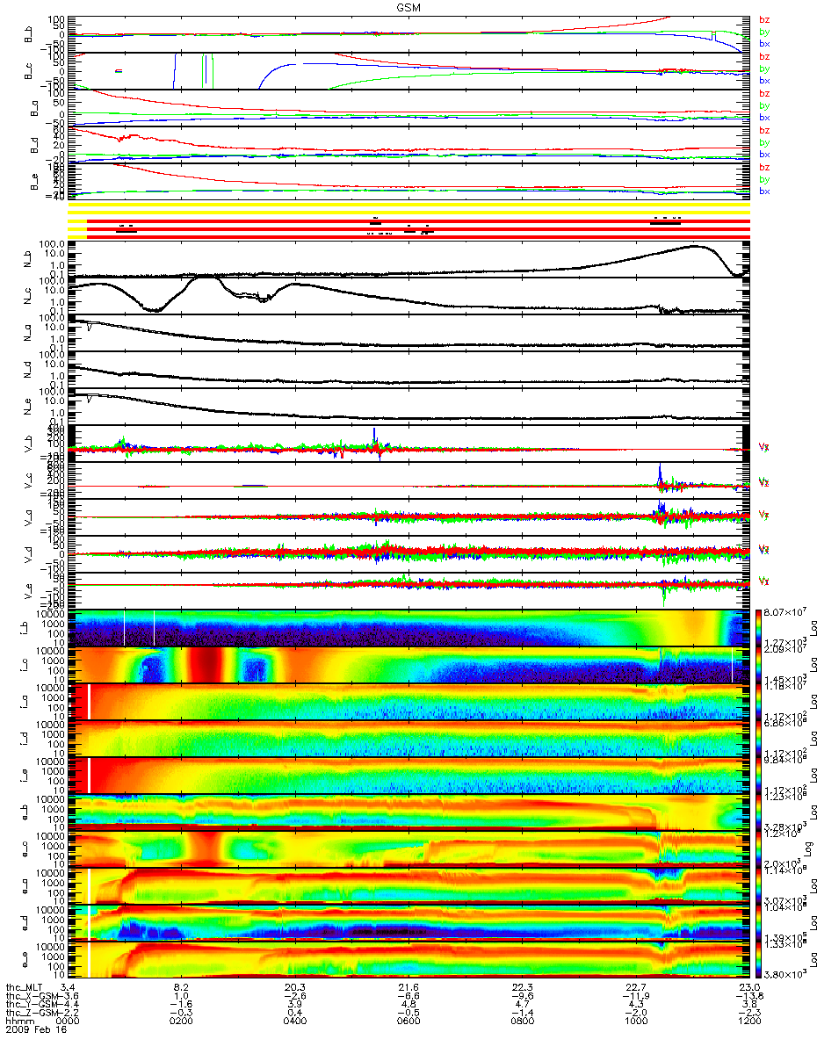Click the white data gap in i_a spectrogram
Screen dimensions: 817x1054
point(90,701)
